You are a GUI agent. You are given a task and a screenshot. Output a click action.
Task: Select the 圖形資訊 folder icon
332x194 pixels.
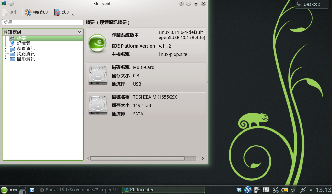[12, 59]
